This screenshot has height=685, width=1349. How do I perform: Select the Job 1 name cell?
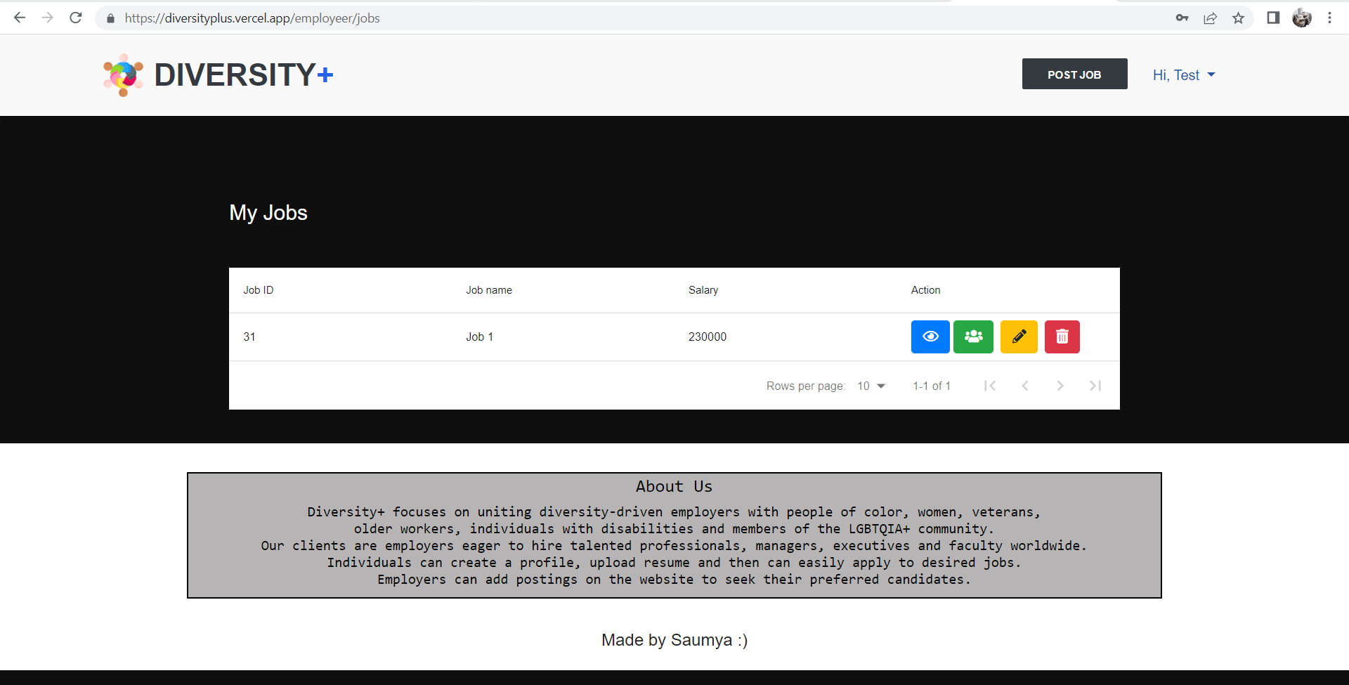(x=480, y=337)
